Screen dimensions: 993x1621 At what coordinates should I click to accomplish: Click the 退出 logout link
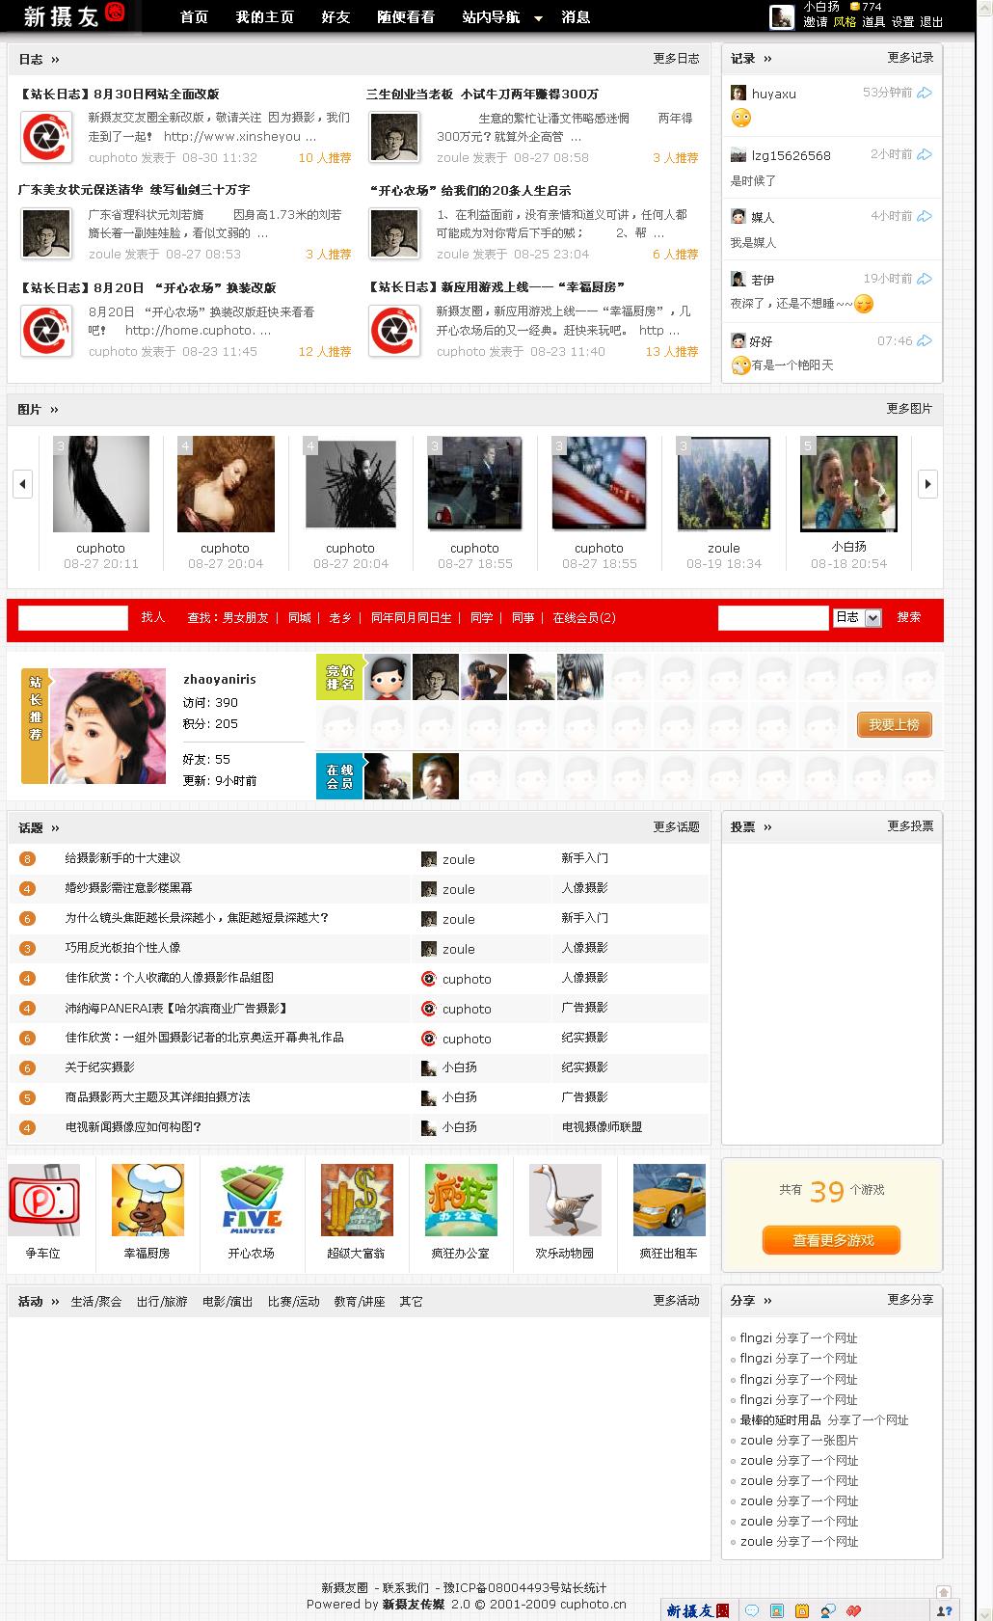point(932,22)
